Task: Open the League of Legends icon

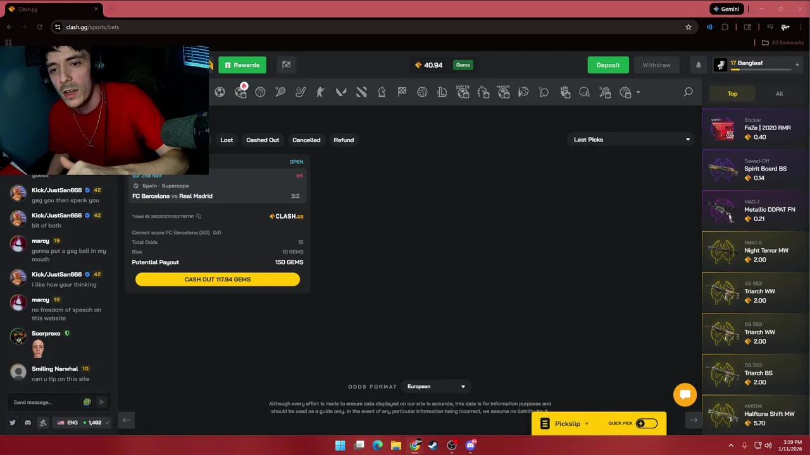Action: [442, 92]
